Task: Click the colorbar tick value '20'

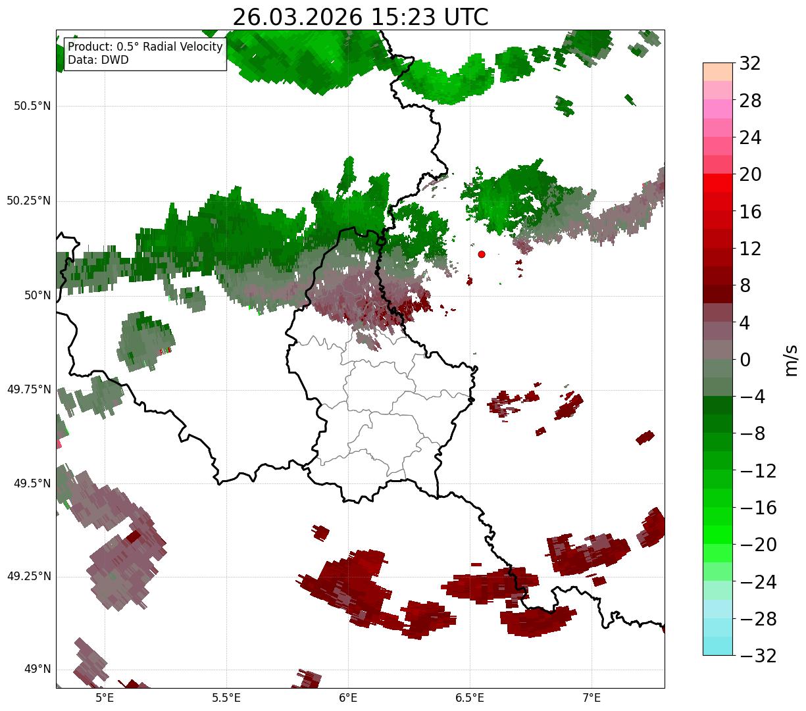Action: click(750, 175)
